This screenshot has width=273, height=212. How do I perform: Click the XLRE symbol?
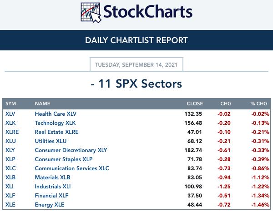pos(12,132)
